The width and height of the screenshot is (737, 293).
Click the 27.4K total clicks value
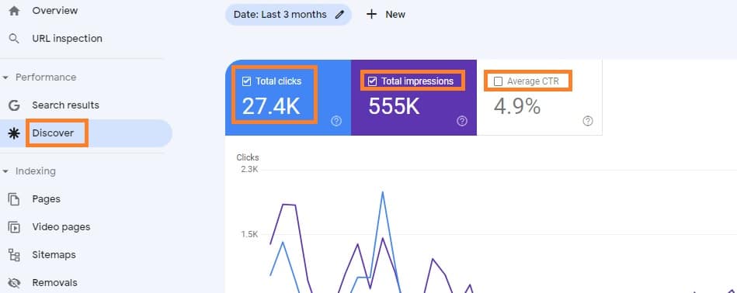click(271, 106)
